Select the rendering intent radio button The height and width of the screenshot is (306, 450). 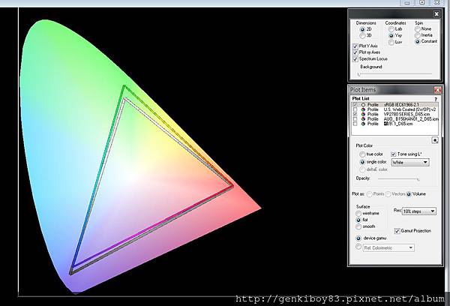click(358, 247)
